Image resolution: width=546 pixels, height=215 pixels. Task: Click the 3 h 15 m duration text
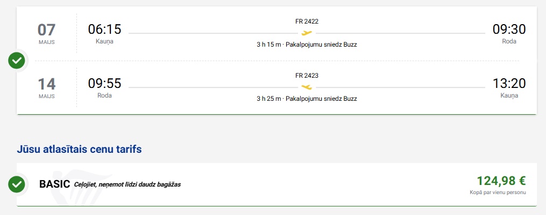[x=268, y=45]
